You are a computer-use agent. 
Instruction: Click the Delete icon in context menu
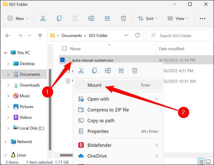click(x=134, y=70)
